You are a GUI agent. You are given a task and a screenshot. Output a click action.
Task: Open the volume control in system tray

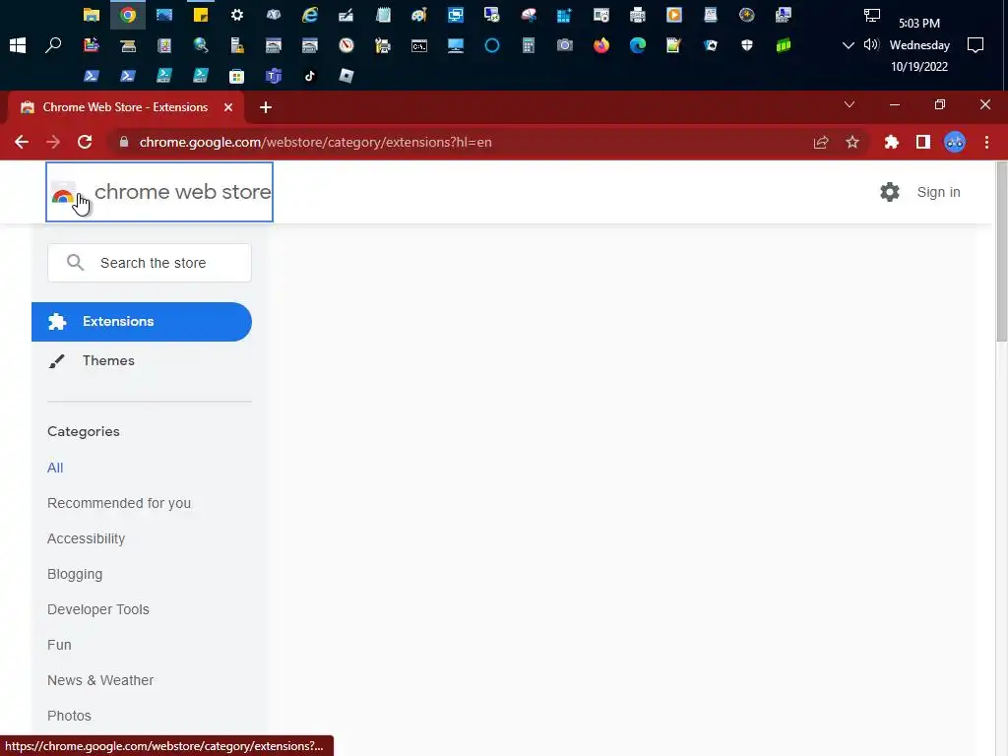[x=871, y=45]
